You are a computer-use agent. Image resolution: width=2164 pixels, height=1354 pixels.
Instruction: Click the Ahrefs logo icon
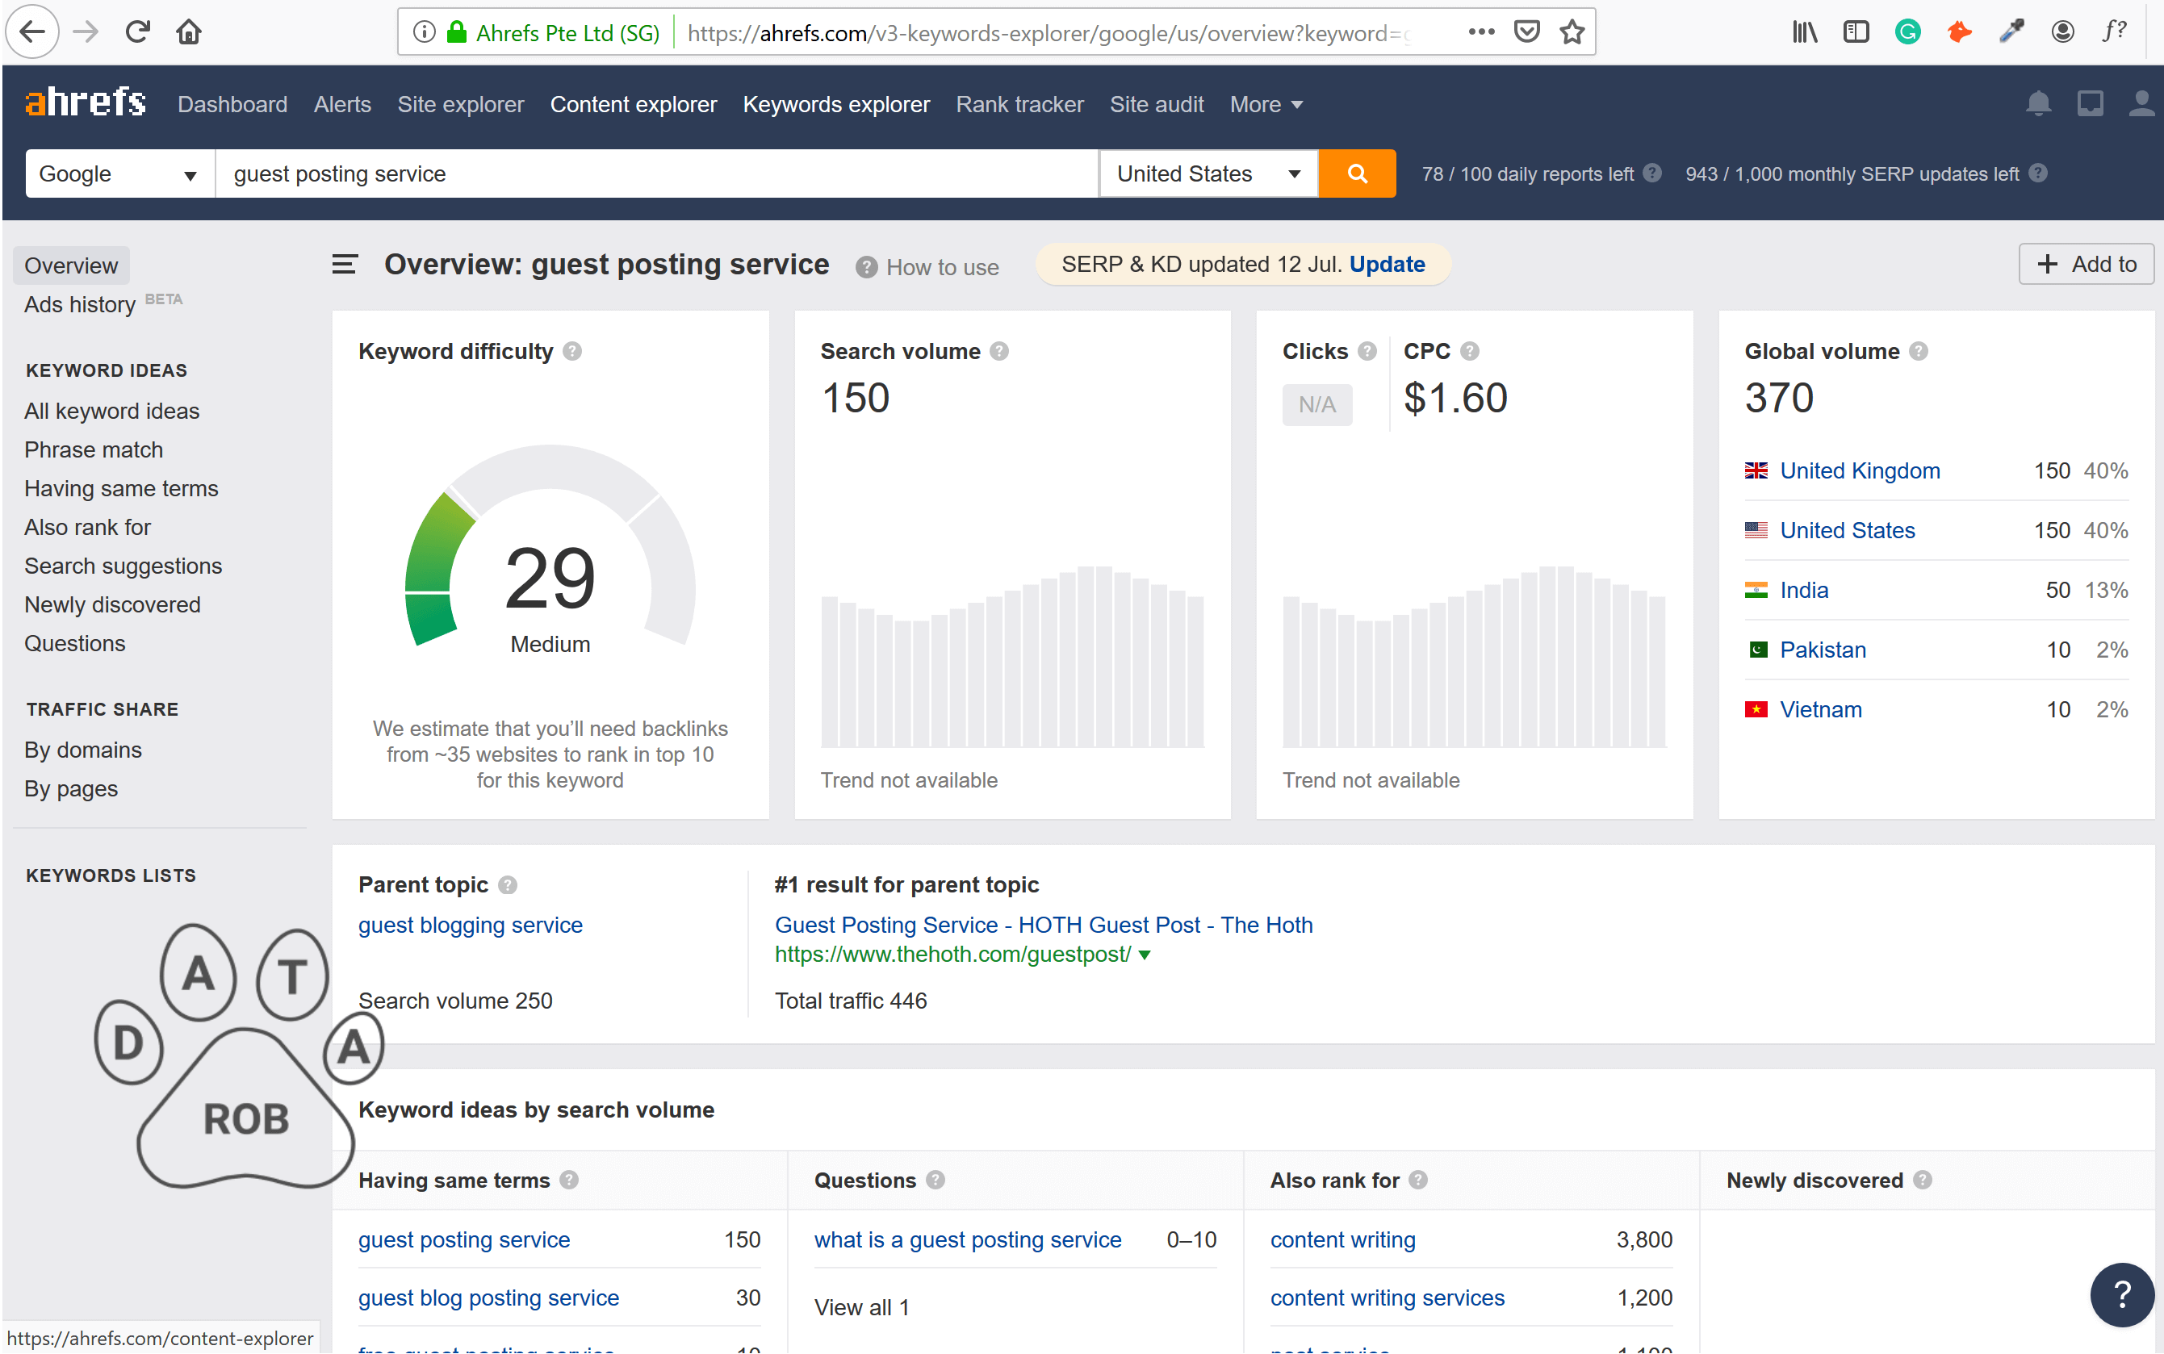(84, 105)
